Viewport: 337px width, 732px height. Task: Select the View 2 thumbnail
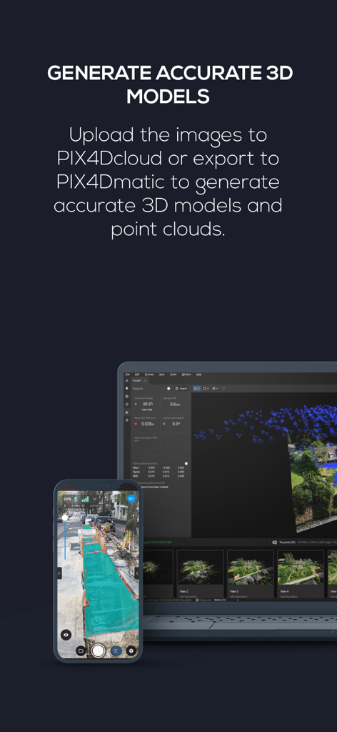pyautogui.click(x=200, y=574)
